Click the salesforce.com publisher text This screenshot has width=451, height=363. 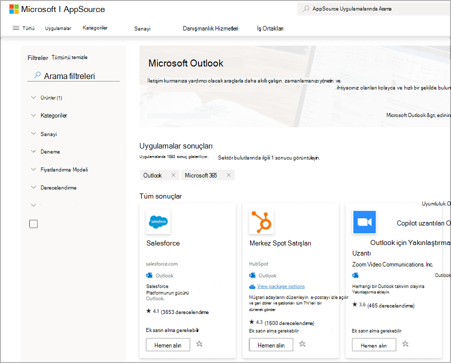coord(162,263)
